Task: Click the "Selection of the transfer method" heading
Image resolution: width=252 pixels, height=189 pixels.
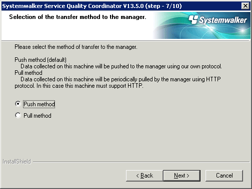Action: [77, 17]
